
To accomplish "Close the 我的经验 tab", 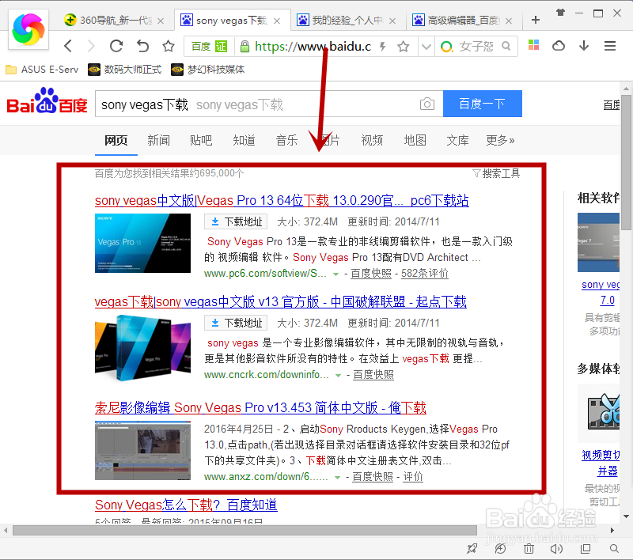I will pyautogui.click(x=392, y=21).
